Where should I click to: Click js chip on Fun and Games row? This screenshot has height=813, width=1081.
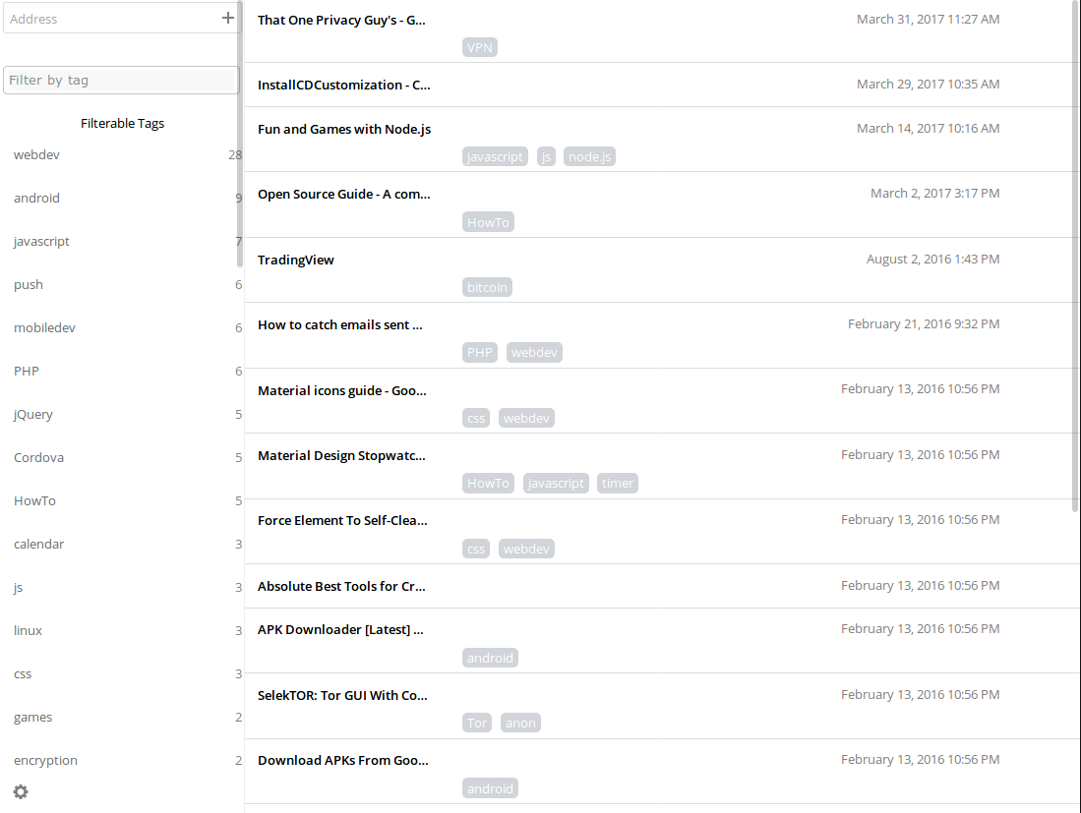point(546,157)
